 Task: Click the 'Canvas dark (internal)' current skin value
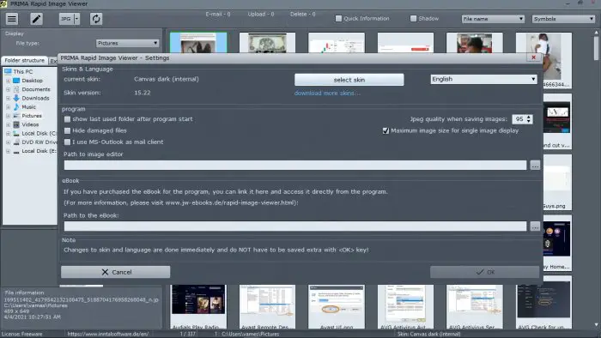[x=167, y=79]
